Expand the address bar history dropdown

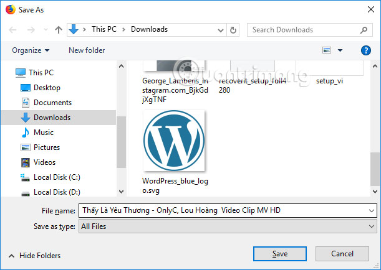[220, 30]
